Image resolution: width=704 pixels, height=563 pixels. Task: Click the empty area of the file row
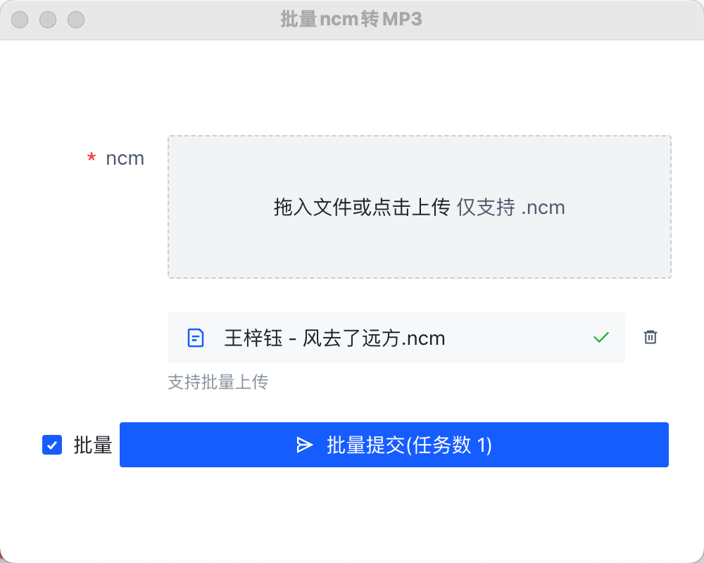516,338
